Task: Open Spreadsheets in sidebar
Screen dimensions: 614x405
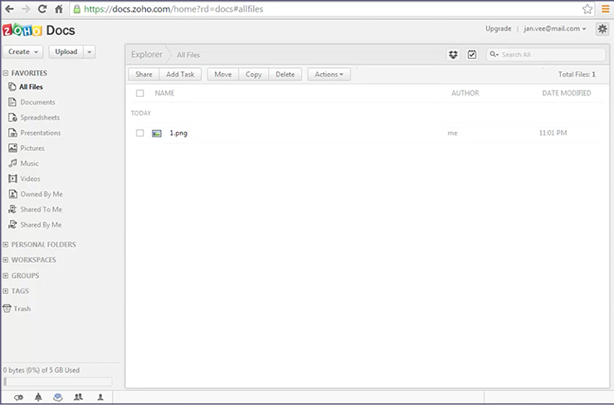Action: [34, 118]
